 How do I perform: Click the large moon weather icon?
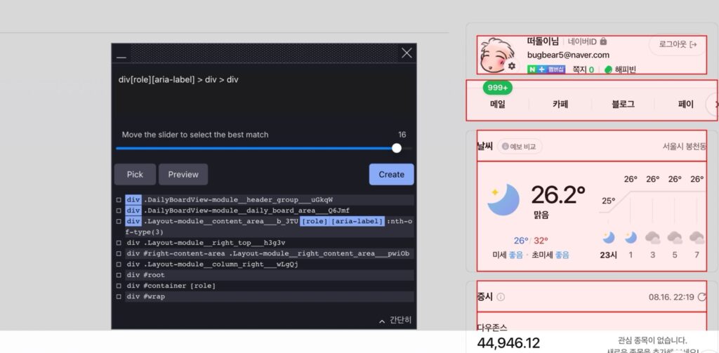[503, 199]
